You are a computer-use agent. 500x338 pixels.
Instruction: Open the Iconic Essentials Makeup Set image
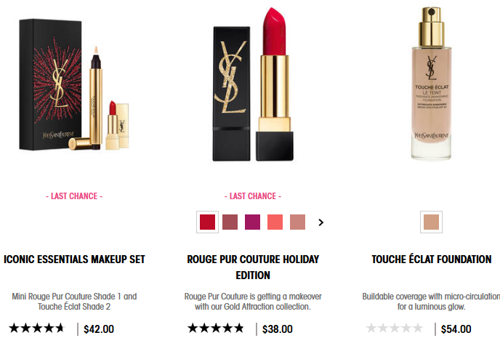pos(74,84)
